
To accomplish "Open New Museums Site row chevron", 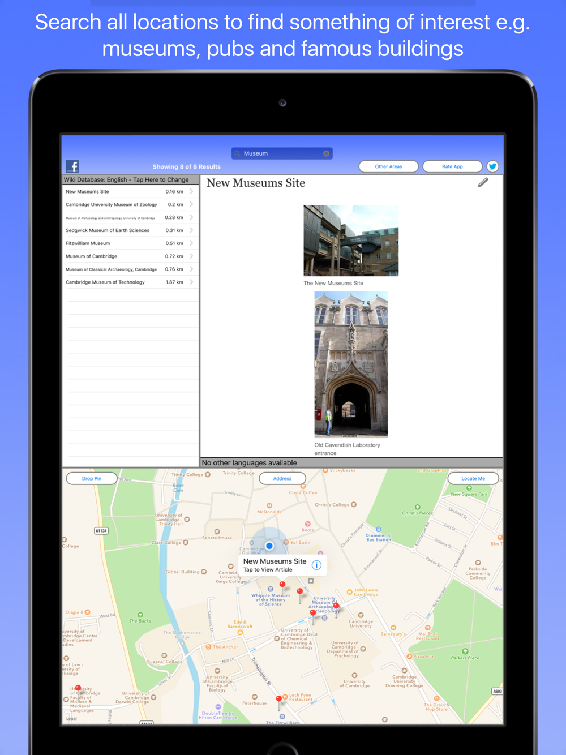I will 192,191.
